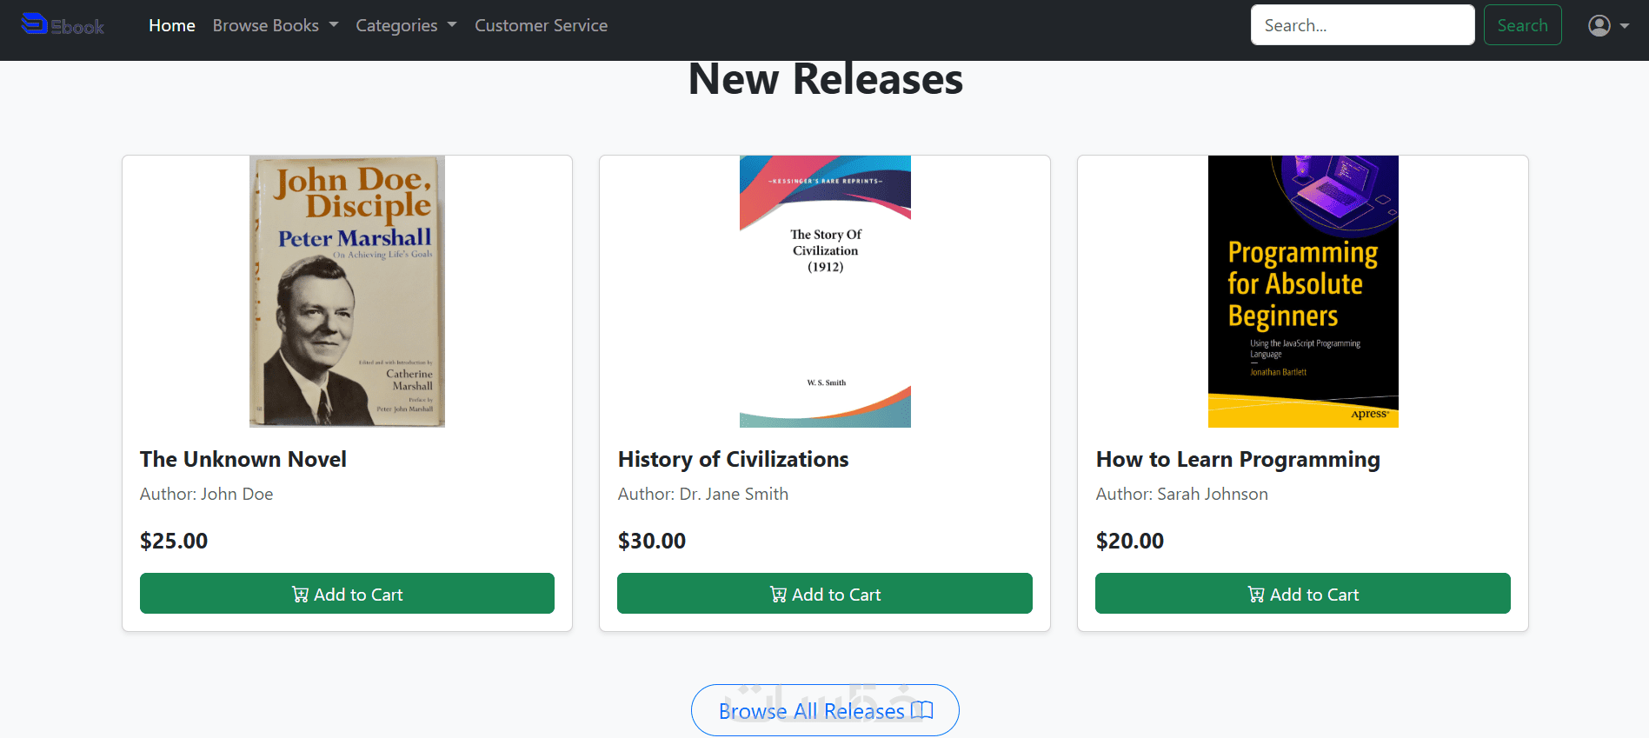This screenshot has width=1649, height=738.
Task: Click the open book icon in Browse All Releases
Action: click(922, 710)
